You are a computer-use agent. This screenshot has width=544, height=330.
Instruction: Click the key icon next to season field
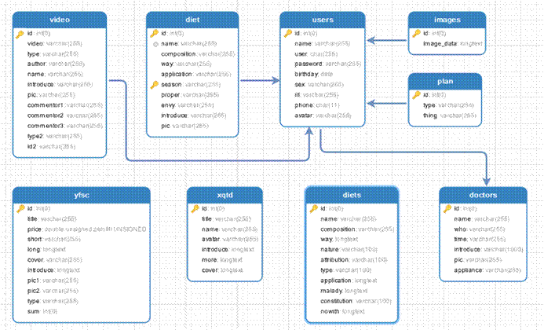pos(154,84)
